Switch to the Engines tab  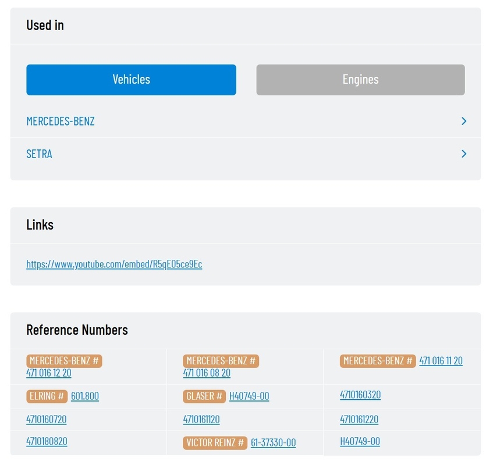click(360, 80)
